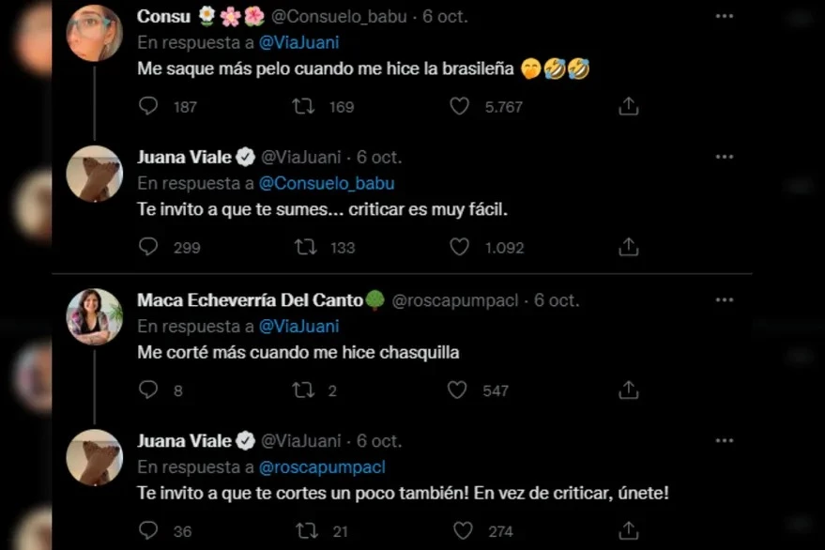Retweet Consu's tweet with 169 retweets

coord(303,106)
